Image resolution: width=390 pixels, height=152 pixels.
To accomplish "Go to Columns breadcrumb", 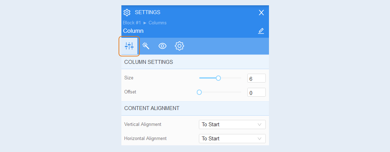I will [157, 23].
